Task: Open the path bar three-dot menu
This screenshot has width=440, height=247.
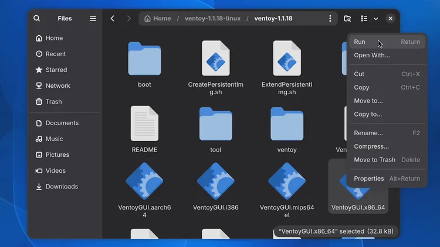Action: point(330,19)
